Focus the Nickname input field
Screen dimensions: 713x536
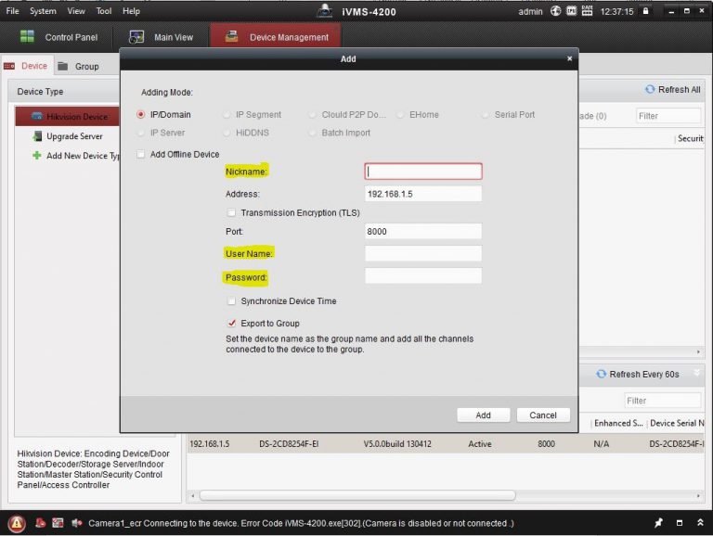click(423, 172)
